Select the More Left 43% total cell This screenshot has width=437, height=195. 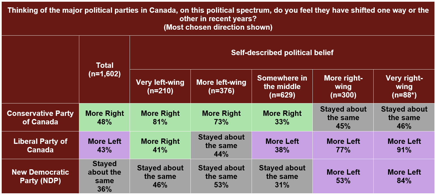tap(104, 145)
